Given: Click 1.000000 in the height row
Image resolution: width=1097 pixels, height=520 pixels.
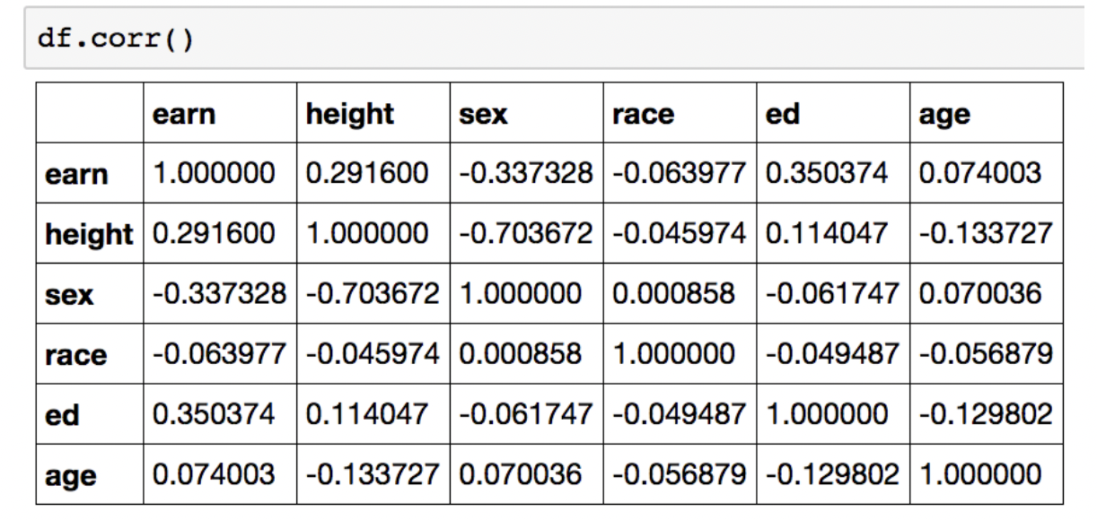Looking at the screenshot, I should (367, 231).
